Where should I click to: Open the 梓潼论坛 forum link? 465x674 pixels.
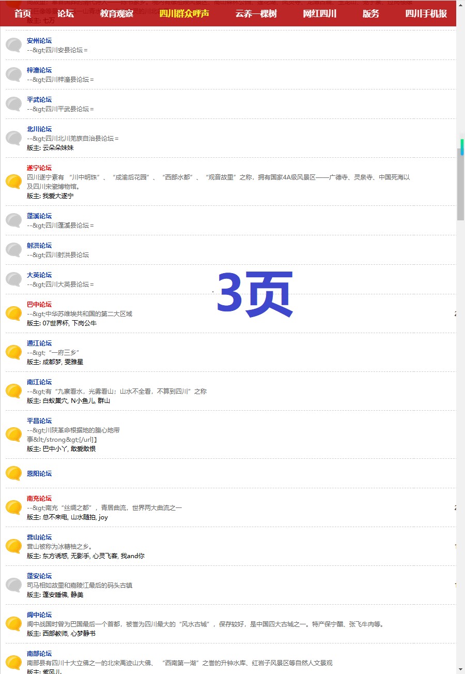(39, 70)
